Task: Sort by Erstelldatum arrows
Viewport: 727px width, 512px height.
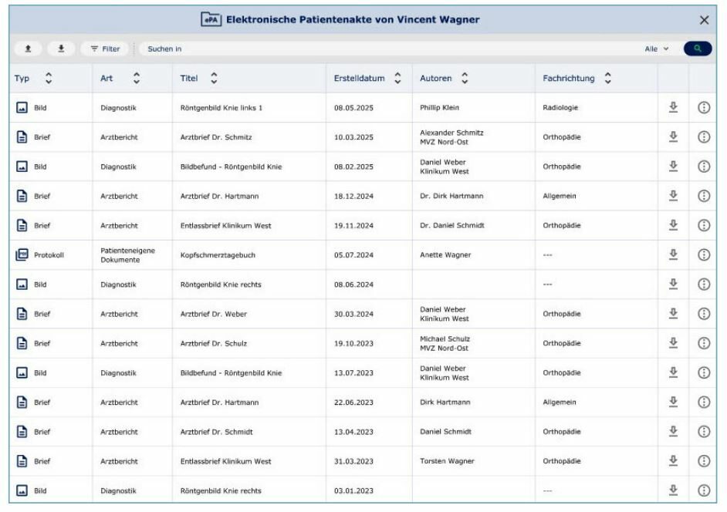Action: pyautogui.click(x=397, y=79)
